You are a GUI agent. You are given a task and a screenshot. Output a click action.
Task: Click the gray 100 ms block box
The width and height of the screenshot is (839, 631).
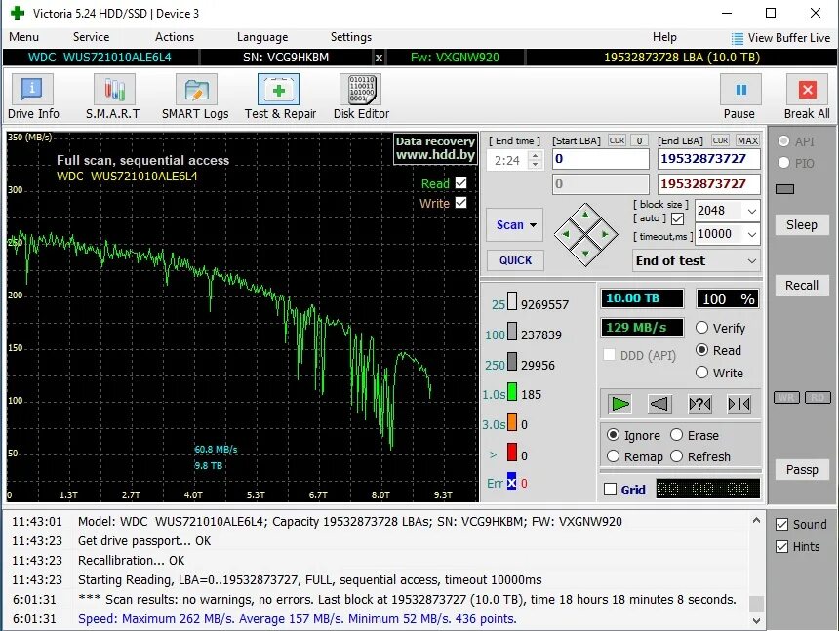tap(512, 331)
